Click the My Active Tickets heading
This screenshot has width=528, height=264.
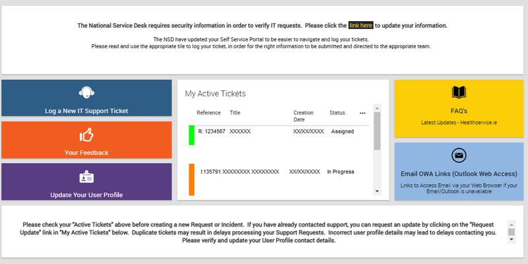point(215,94)
